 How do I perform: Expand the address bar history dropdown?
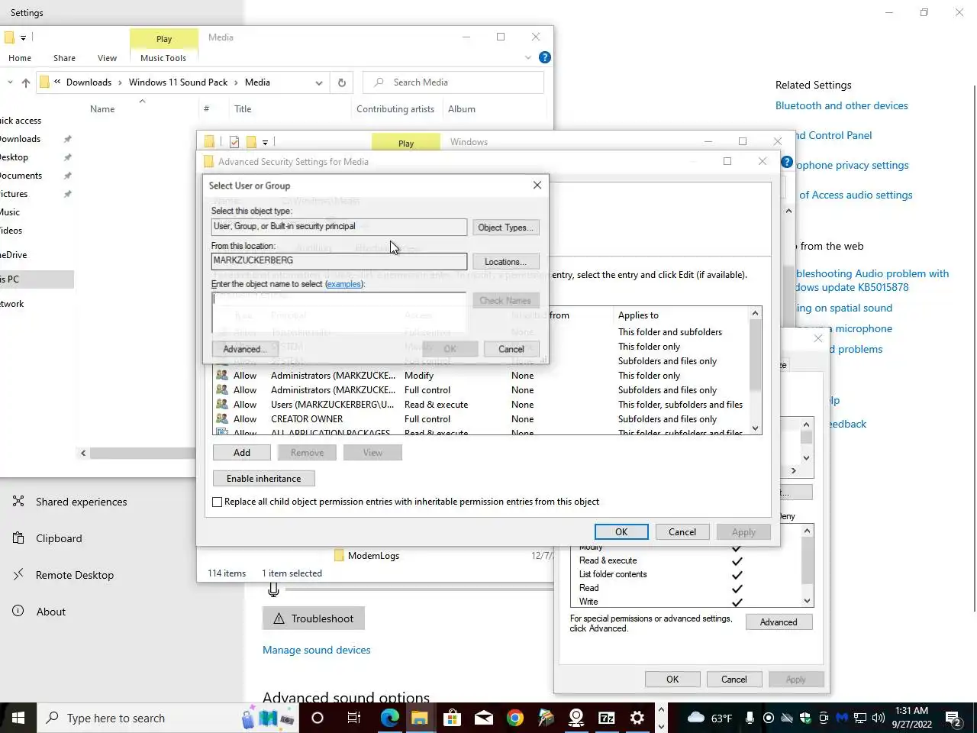(319, 82)
